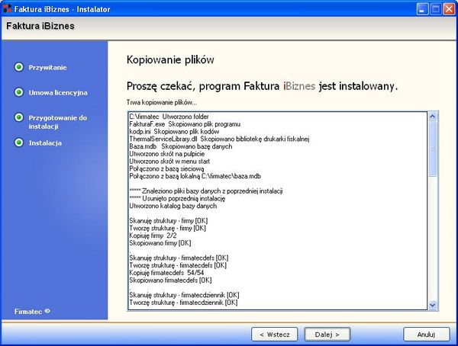458x346 pixels.
Task: Click the line 'Kopiuję firmatecdefs 54/54'
Action: pos(166,273)
